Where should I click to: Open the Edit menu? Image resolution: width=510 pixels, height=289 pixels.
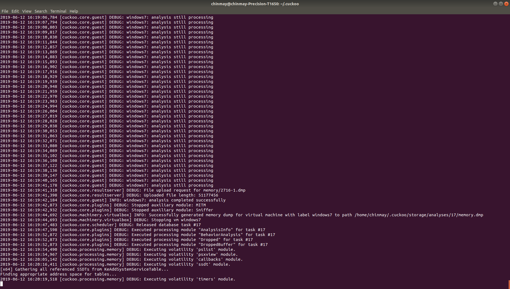[15, 11]
